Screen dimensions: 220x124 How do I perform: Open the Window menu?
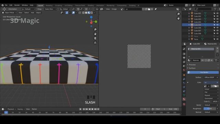pos(25,5)
